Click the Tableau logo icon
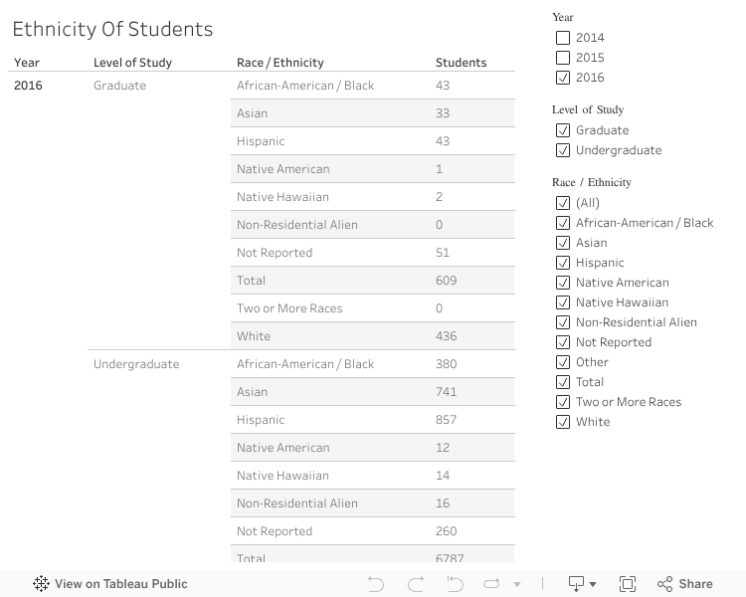This screenshot has height=597, width=746. point(42,584)
